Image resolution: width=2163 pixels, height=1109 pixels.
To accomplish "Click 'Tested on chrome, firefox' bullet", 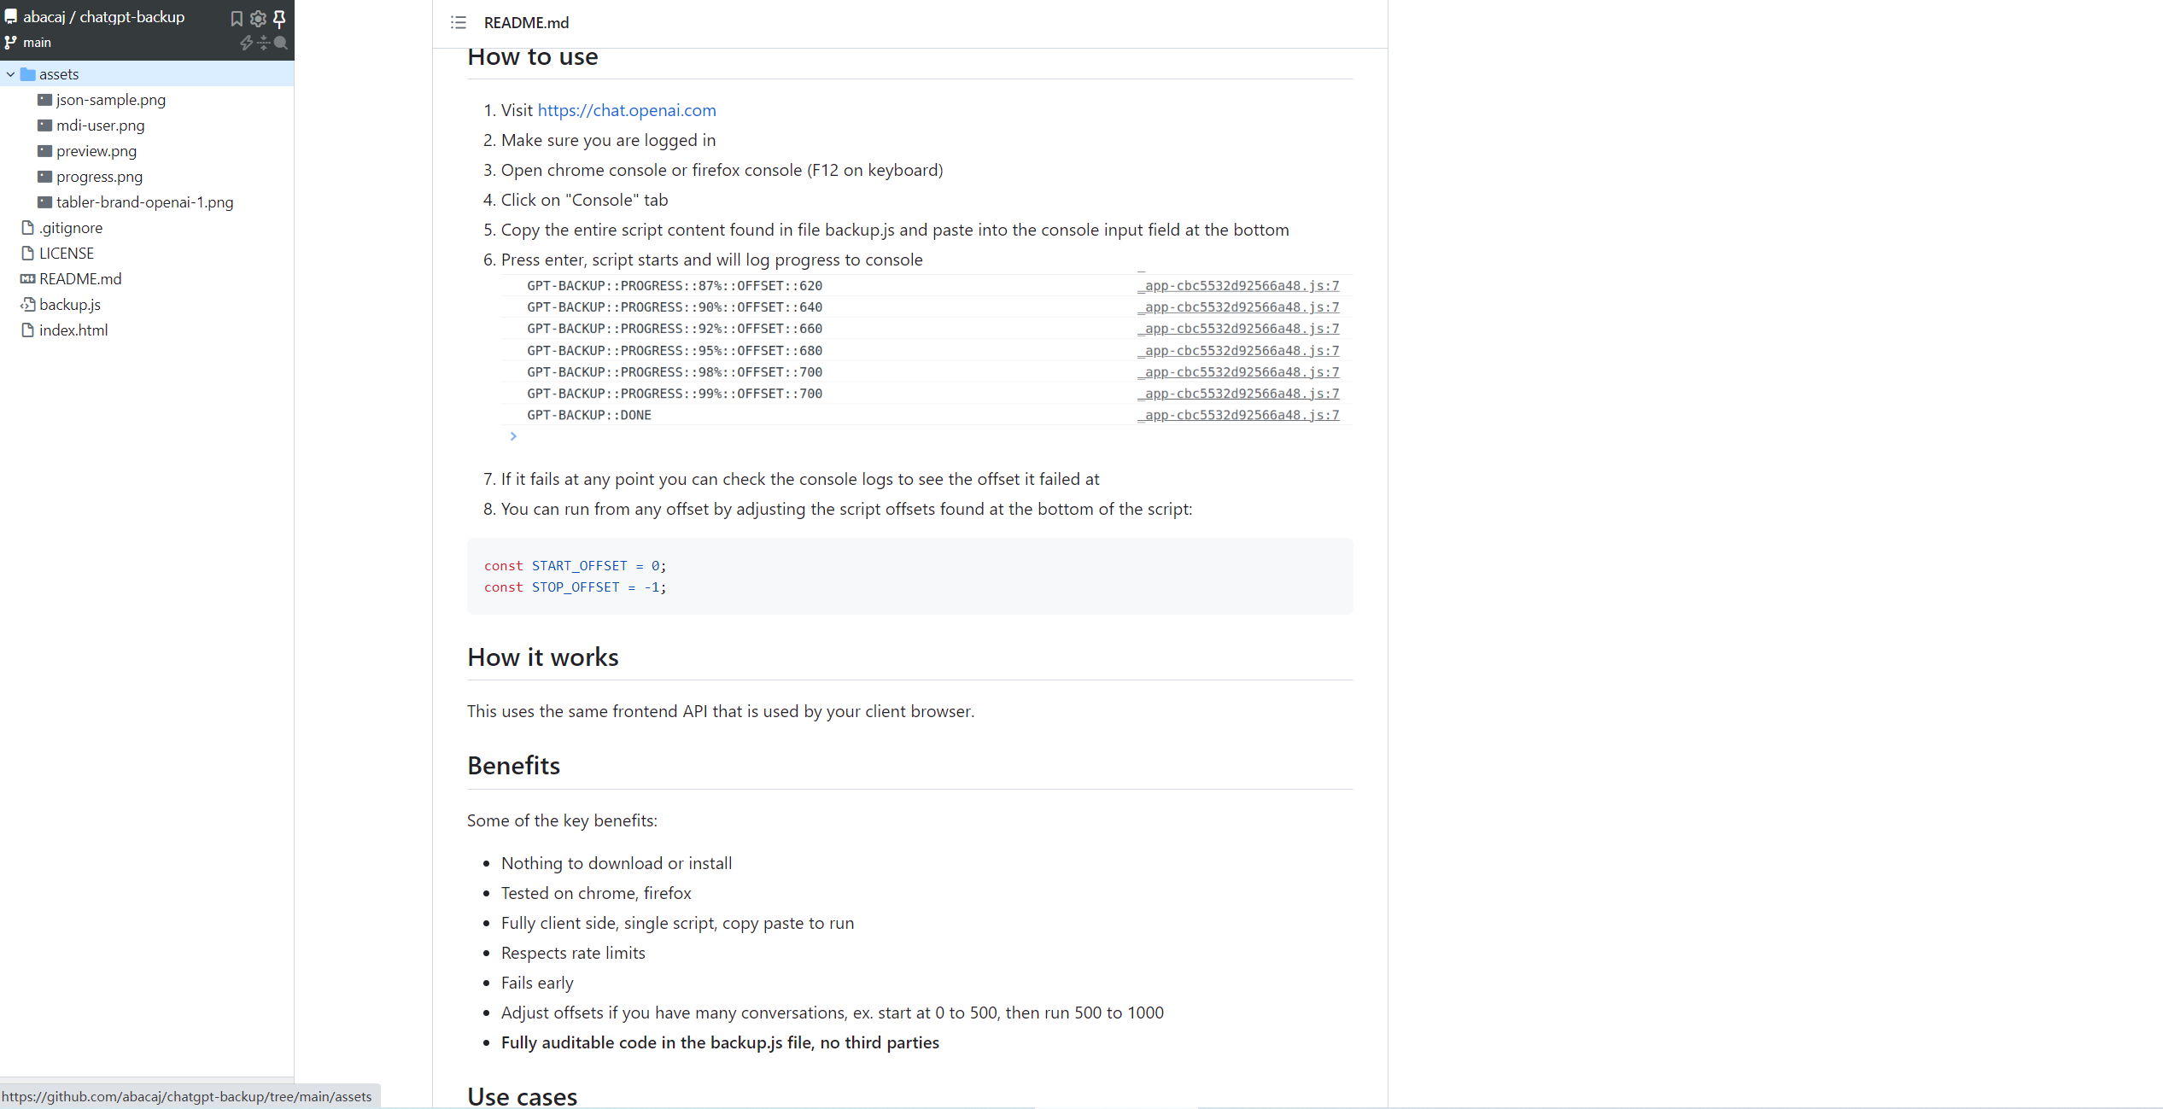I will [596, 893].
